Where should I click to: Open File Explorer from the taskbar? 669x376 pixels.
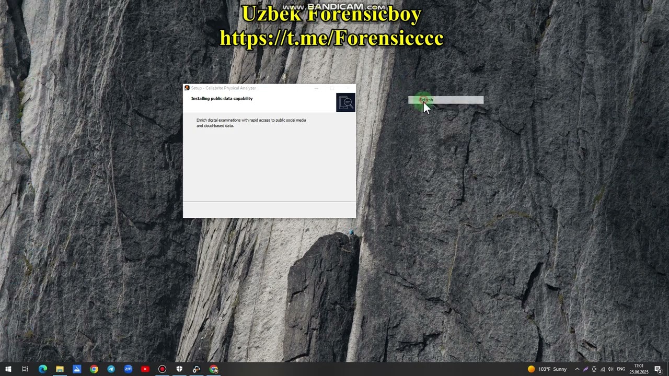coord(60,369)
